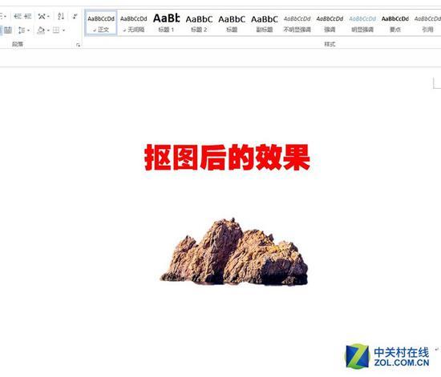Toggle the show paragraph marks icon
Viewport: 441px width, 377px height.
click(x=75, y=16)
